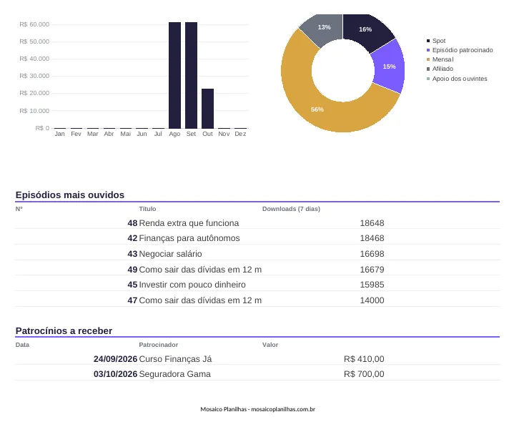The height and width of the screenshot is (427, 514).
Task: Click the date 24/09/2026
Action: 115,359
